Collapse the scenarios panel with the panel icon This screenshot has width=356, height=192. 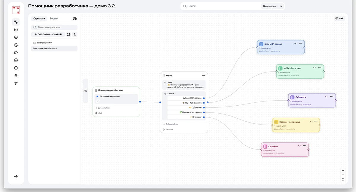pyautogui.click(x=75, y=19)
